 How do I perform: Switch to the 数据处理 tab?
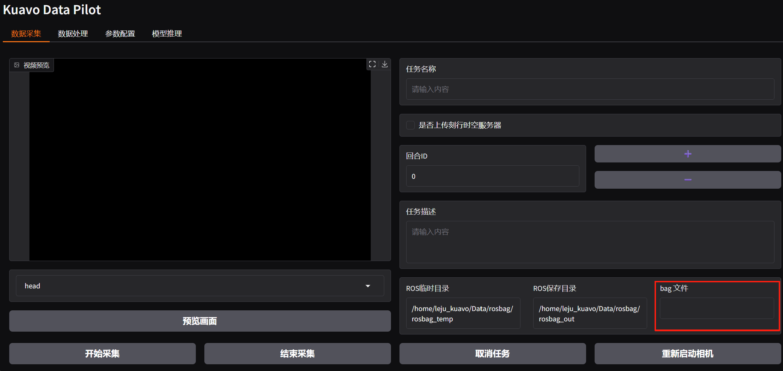pyautogui.click(x=73, y=34)
